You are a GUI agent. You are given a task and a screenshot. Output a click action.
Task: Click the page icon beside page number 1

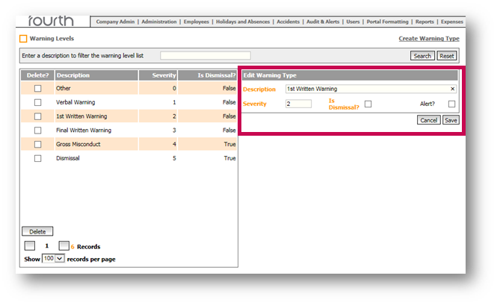[x=29, y=245]
